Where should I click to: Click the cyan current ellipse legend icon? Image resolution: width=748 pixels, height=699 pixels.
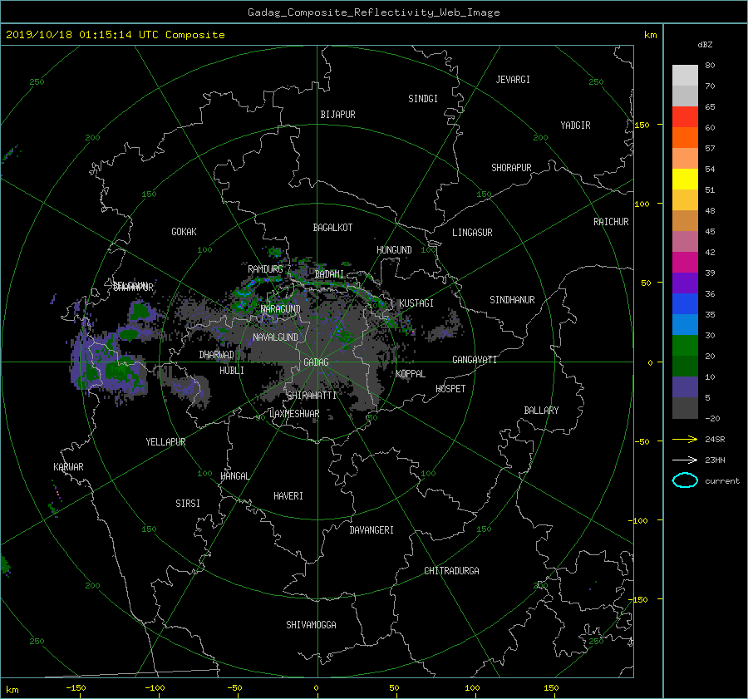(x=685, y=480)
